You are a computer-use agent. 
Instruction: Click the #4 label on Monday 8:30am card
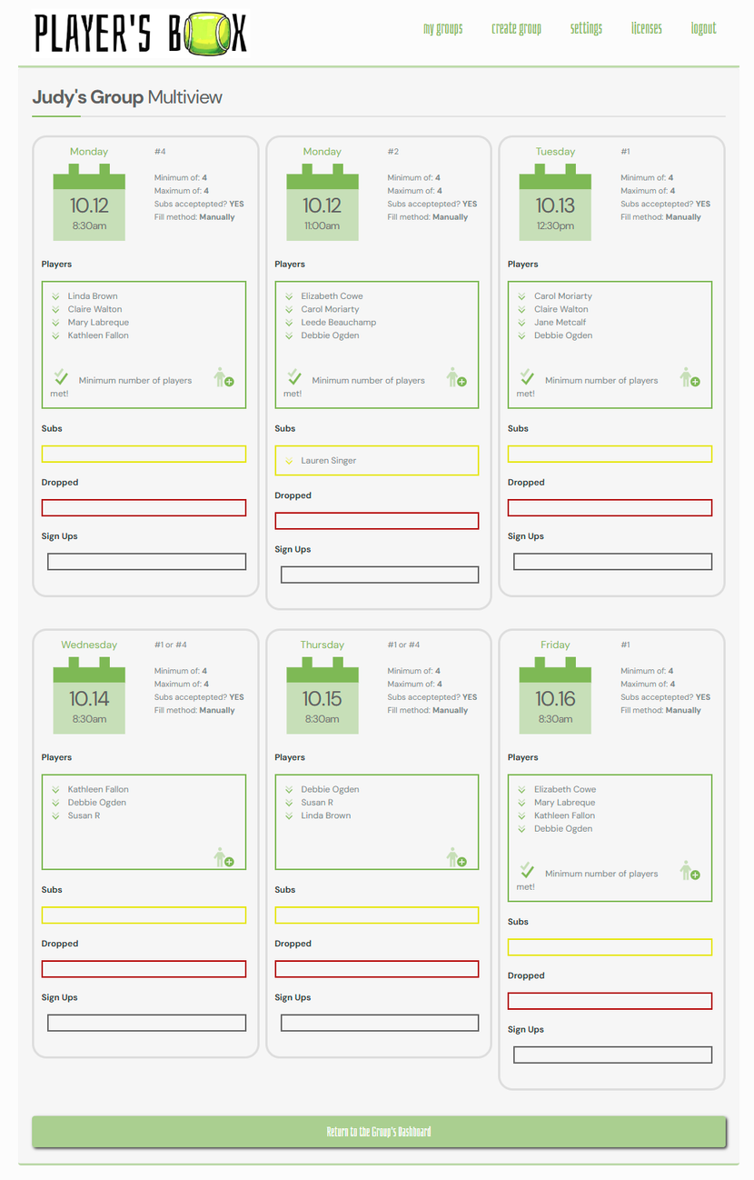(x=160, y=152)
